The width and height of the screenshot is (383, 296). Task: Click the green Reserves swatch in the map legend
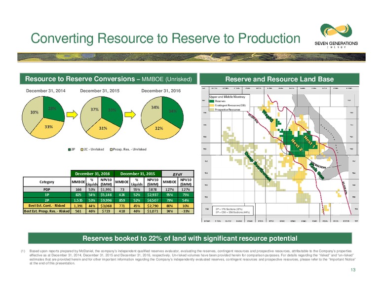pyautogui.click(x=212, y=101)
